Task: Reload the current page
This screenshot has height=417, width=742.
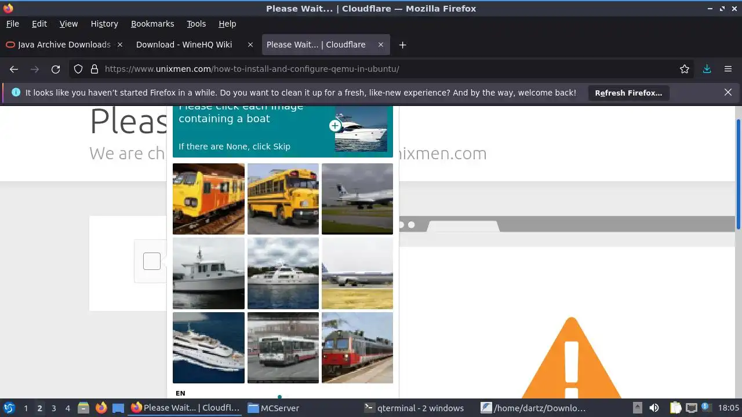Action: pyautogui.click(x=56, y=69)
